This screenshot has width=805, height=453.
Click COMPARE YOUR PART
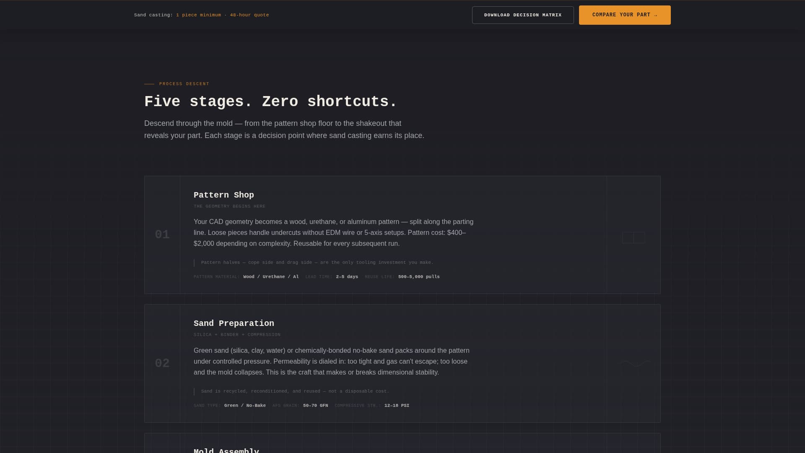(x=624, y=15)
